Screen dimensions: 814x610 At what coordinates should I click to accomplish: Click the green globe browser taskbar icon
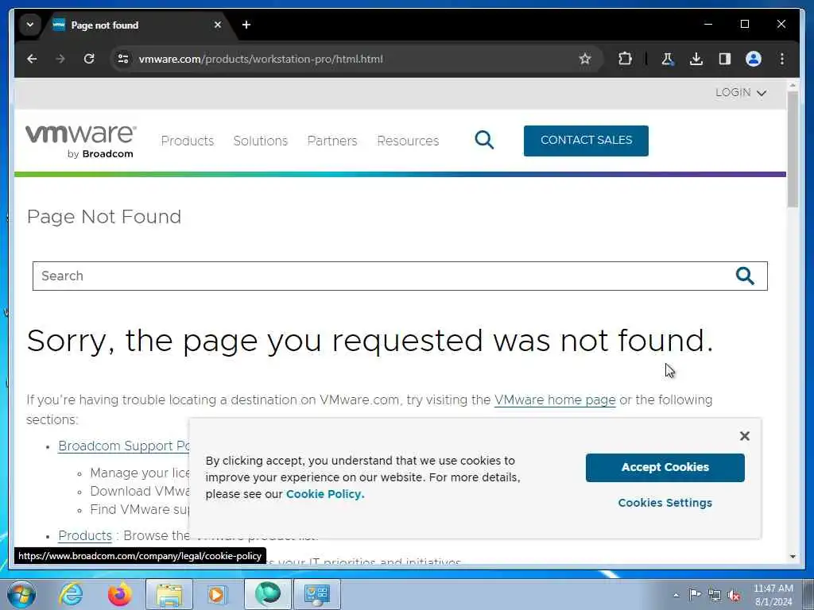click(268, 594)
